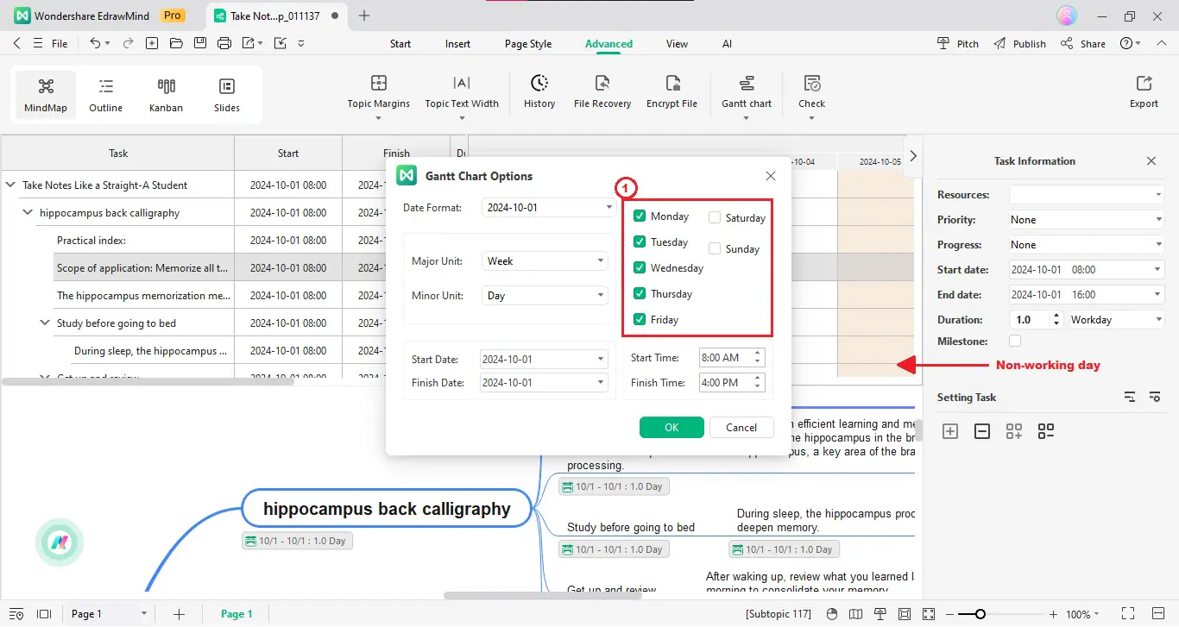Screen dimensions: 1179x627
Task: Open the Major Unit dropdown
Action: click(544, 260)
